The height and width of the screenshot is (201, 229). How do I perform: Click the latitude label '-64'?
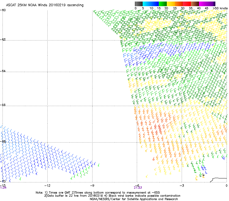[3, 71]
